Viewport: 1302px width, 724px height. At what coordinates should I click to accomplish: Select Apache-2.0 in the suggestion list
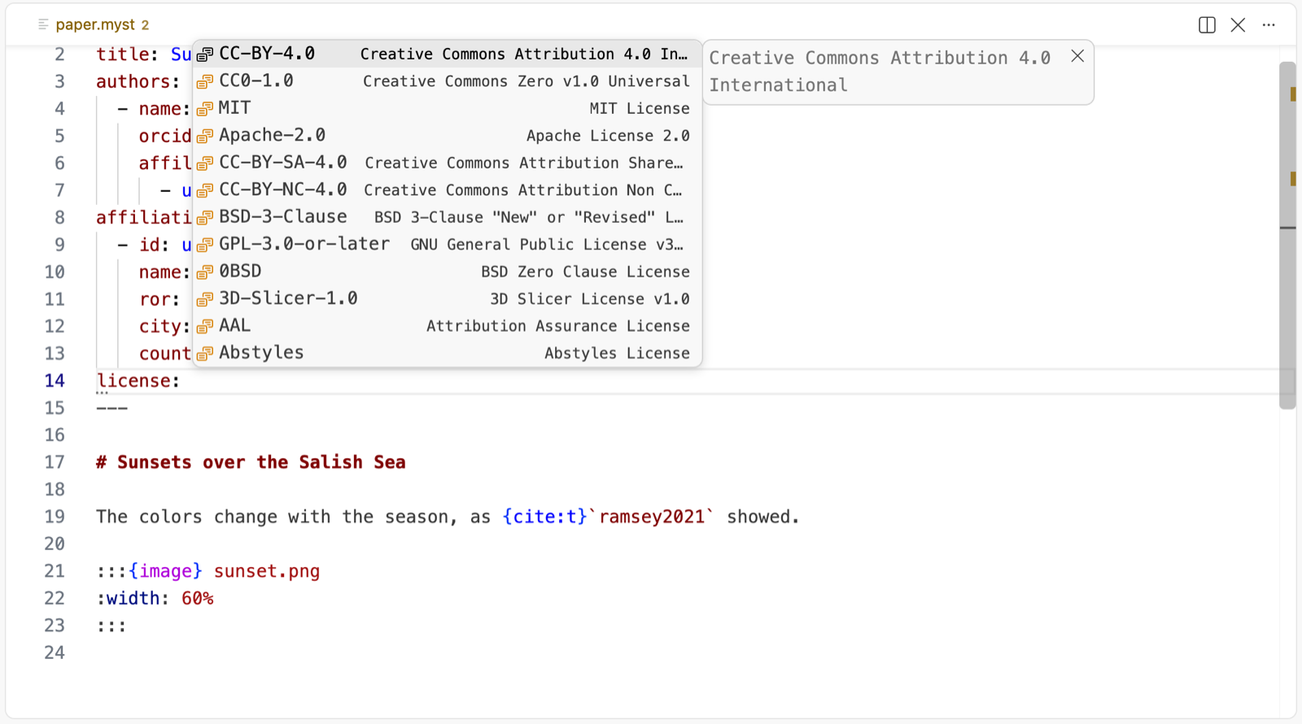(x=447, y=135)
